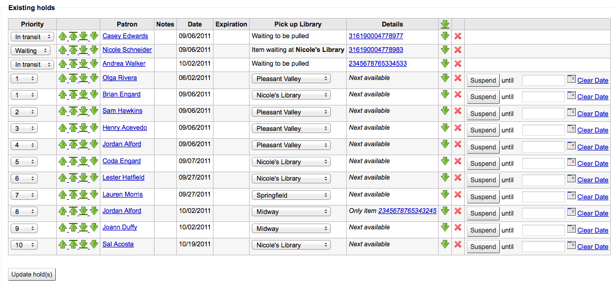This screenshot has width=615, height=285.
Task: Click the lowest-priority arrow in table header
Action: click(x=445, y=24)
